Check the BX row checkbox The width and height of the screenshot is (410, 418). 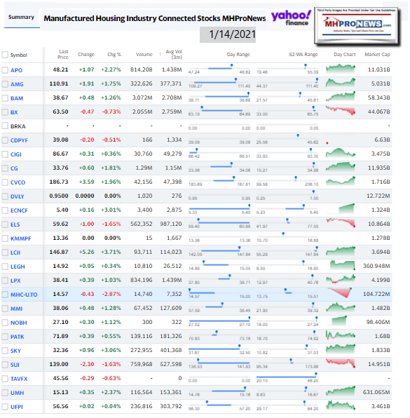tap(5, 112)
